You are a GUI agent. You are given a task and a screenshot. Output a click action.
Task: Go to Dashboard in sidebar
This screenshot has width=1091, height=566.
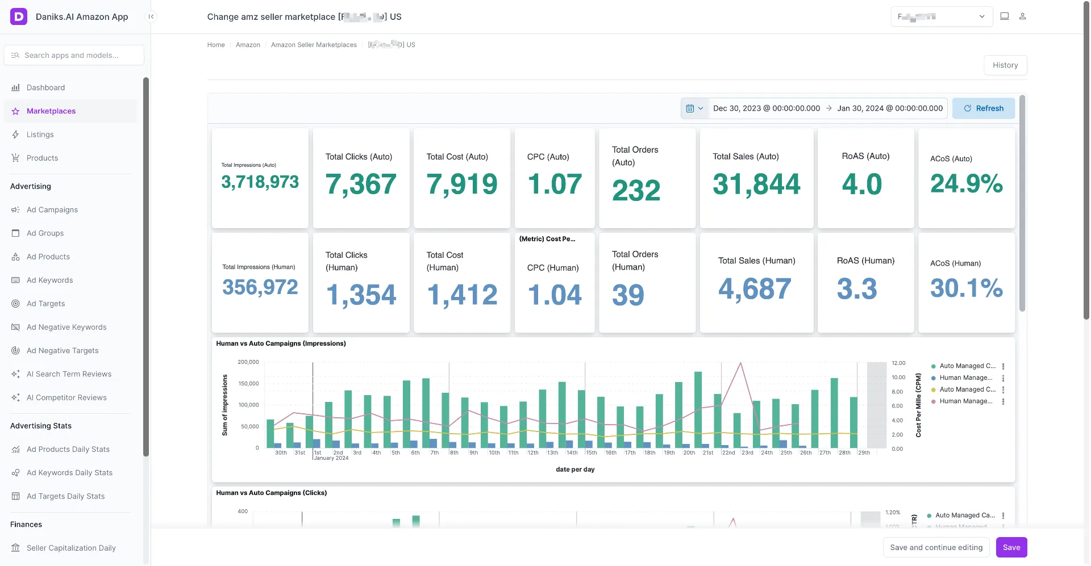click(x=70, y=87)
